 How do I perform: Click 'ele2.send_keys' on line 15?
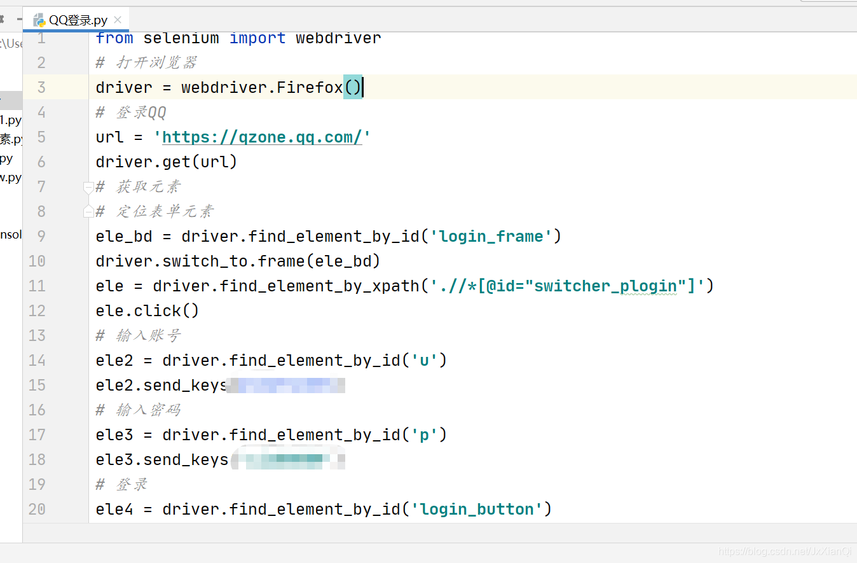click(161, 386)
